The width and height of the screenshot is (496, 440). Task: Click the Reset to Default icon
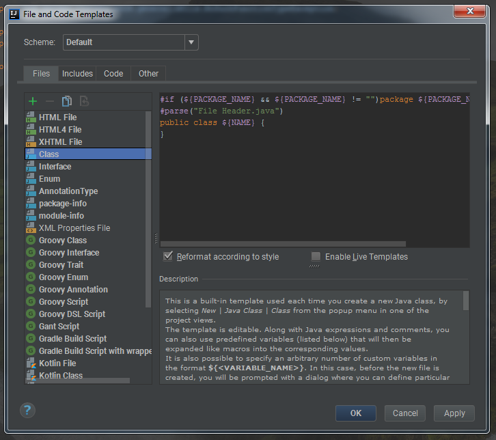(84, 101)
